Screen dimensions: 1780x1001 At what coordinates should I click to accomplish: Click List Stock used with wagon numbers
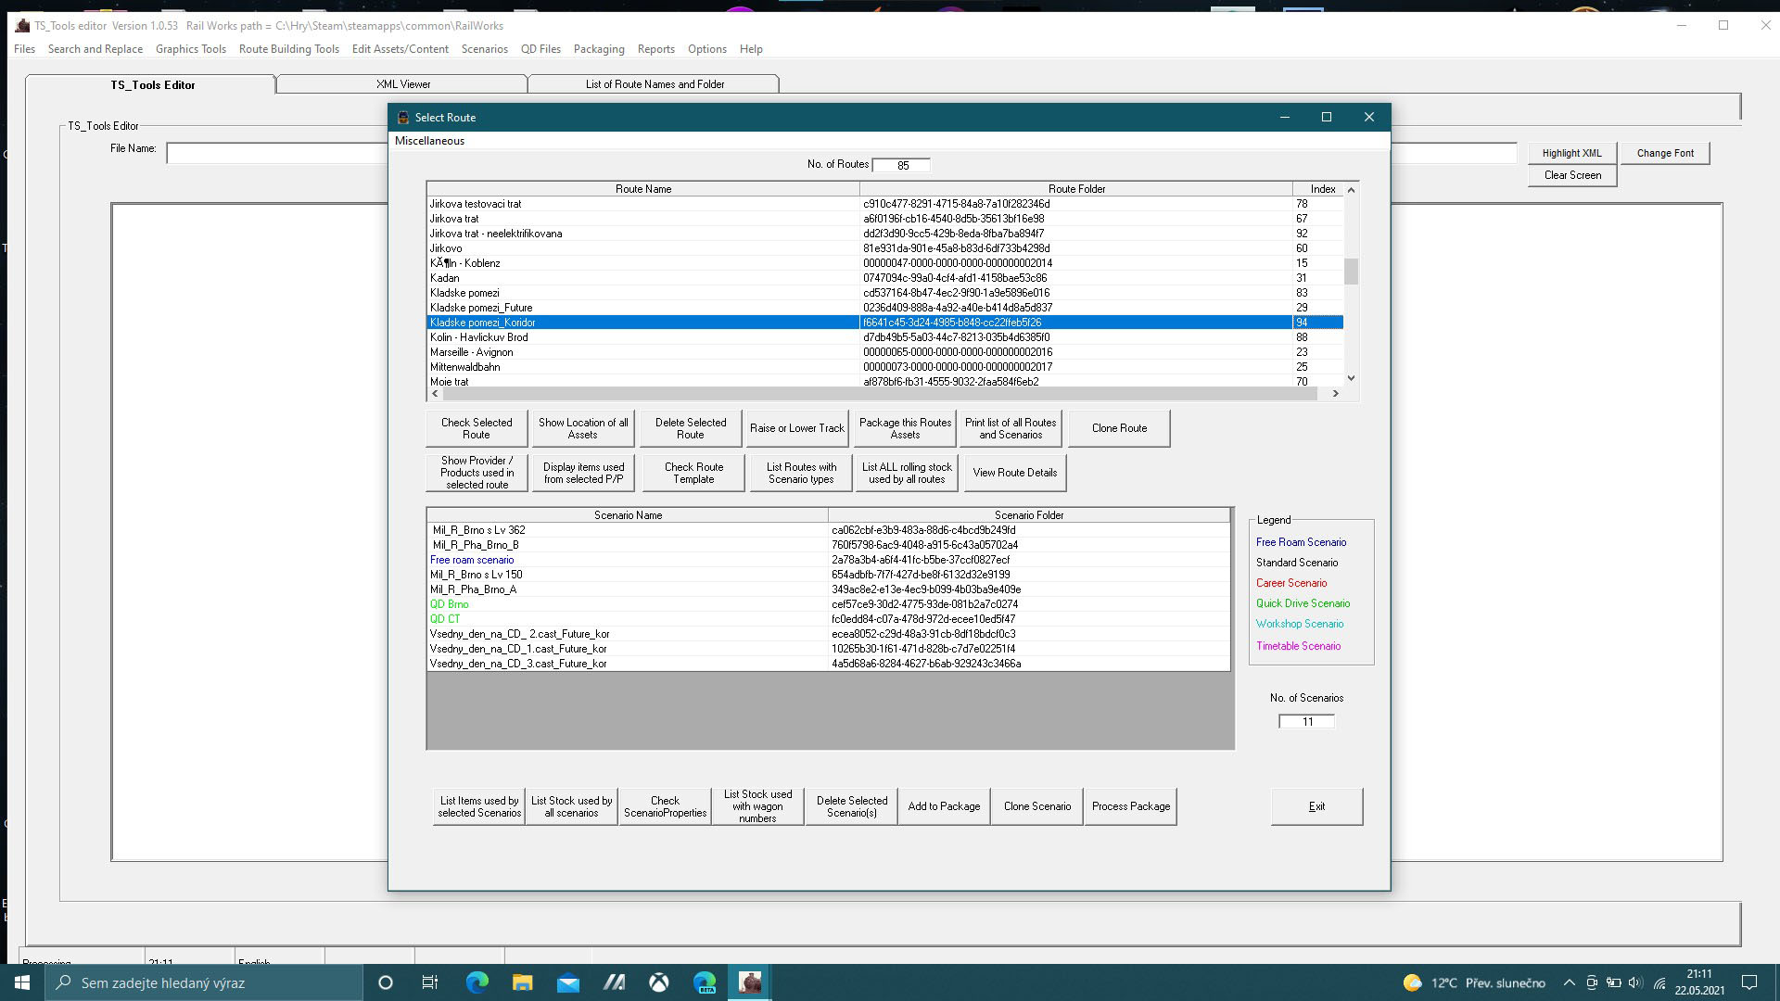[757, 806]
